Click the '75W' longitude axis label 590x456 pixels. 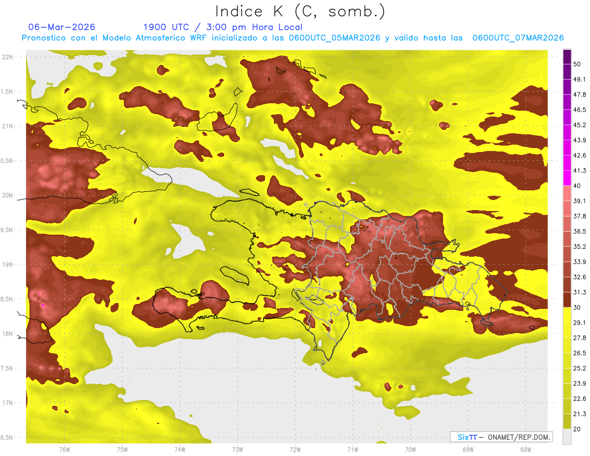point(122,450)
